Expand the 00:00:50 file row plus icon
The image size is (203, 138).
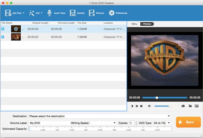3,37
